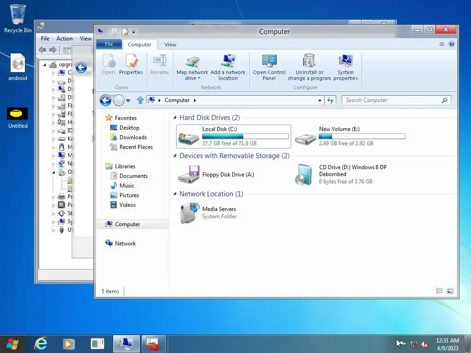This screenshot has height=353, width=471.
Task: Select Libraries in navigation pane
Action: coord(125,166)
